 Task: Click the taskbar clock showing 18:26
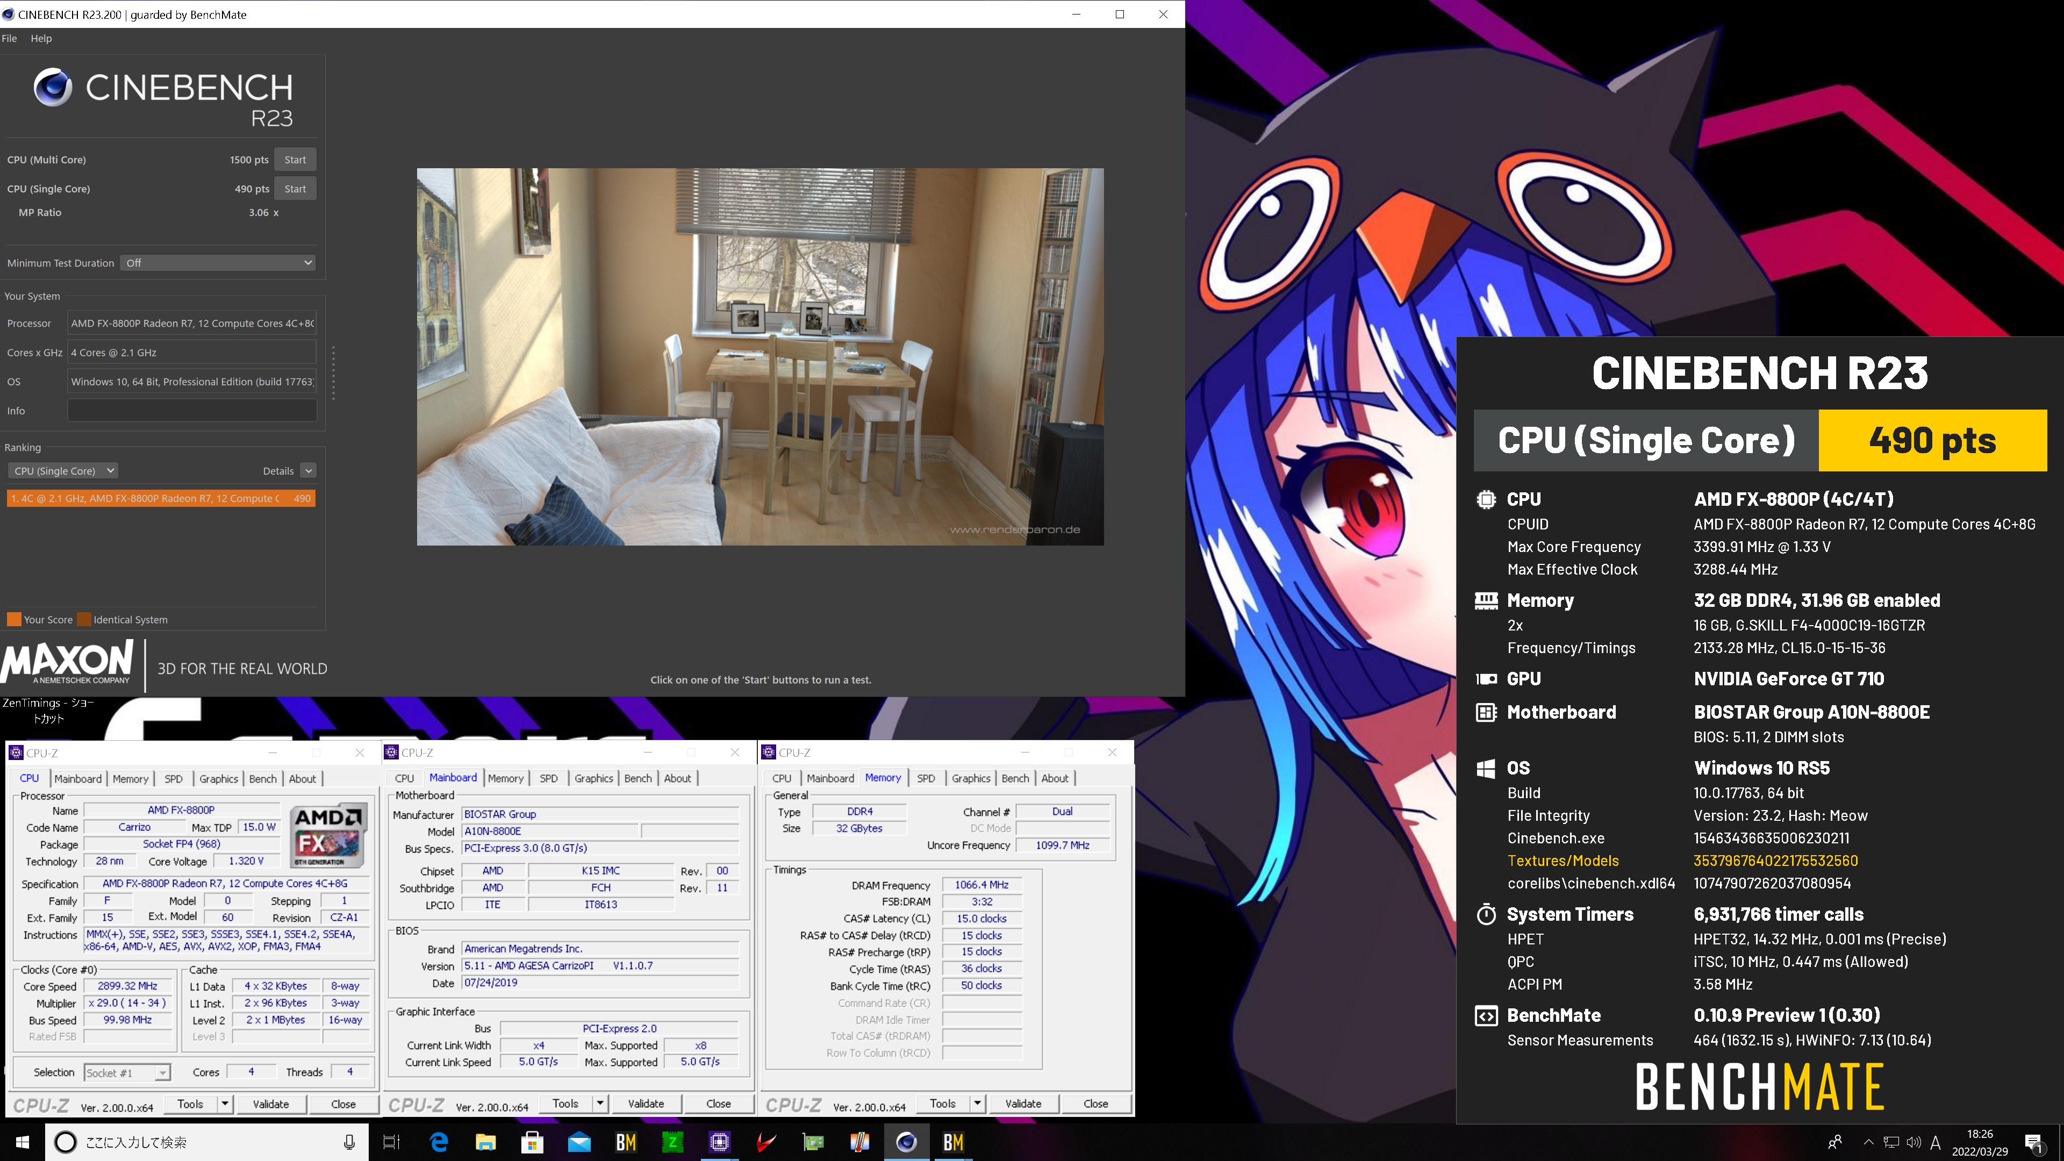1980,1143
